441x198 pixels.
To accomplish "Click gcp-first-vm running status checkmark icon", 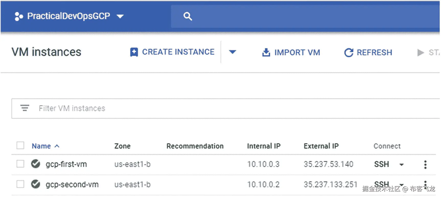I will (36, 164).
